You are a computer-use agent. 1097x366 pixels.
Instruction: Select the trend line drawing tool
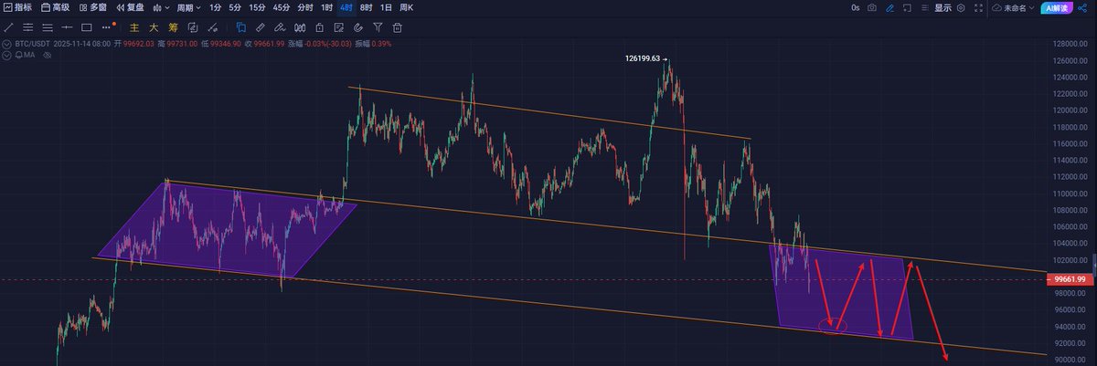coord(8,27)
